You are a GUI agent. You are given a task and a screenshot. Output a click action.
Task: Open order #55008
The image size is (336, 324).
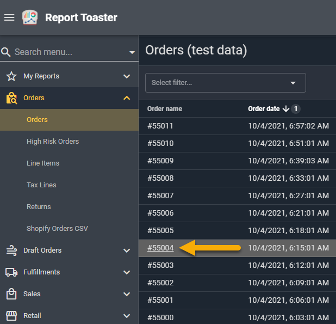(x=160, y=178)
